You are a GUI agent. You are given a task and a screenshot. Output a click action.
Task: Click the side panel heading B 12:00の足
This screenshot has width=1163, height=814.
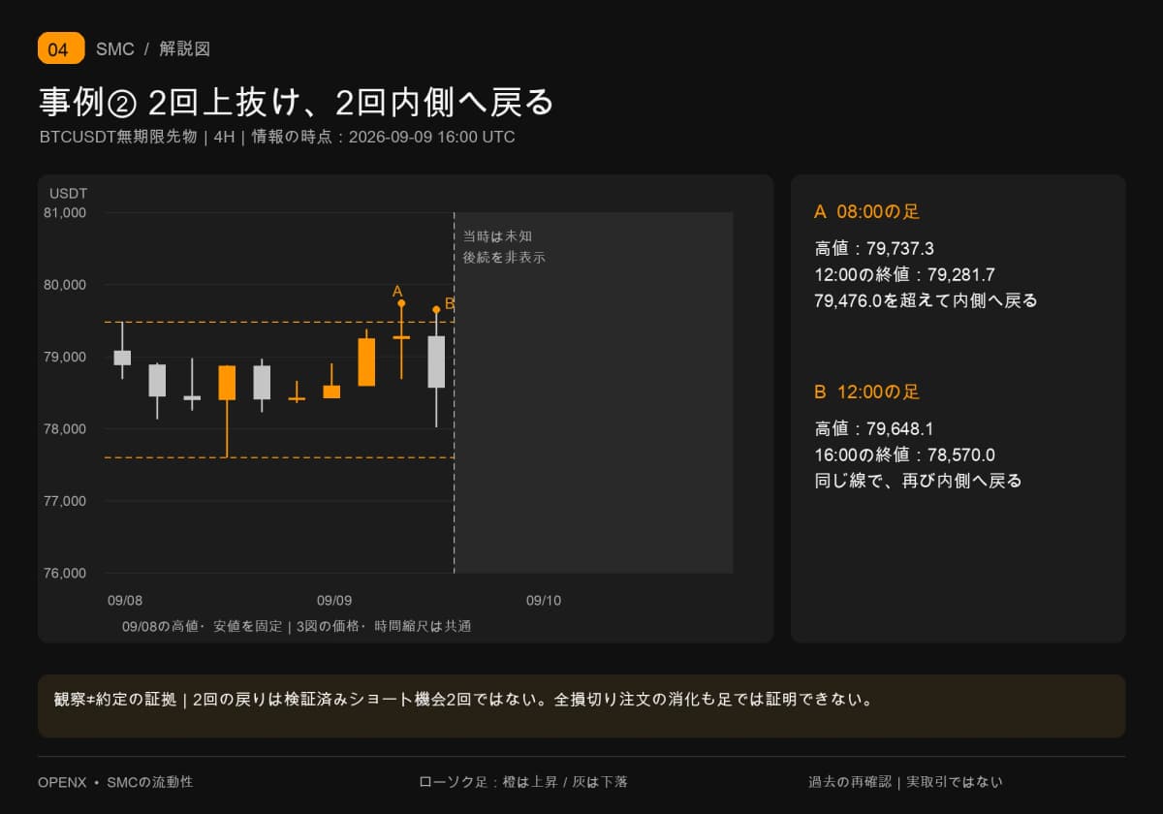tap(867, 392)
